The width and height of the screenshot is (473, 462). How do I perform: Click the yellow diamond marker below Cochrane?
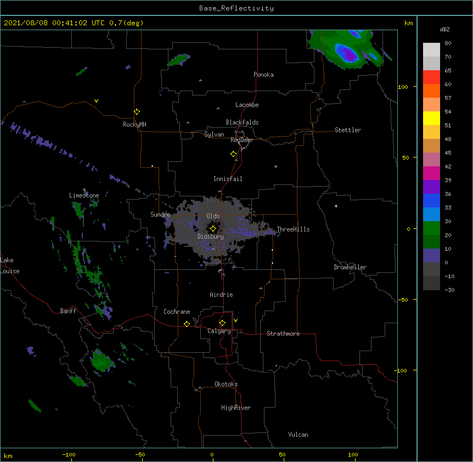point(187,324)
